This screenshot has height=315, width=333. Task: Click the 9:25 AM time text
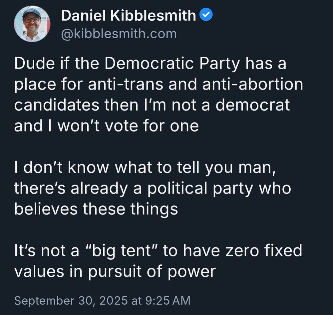point(168,300)
